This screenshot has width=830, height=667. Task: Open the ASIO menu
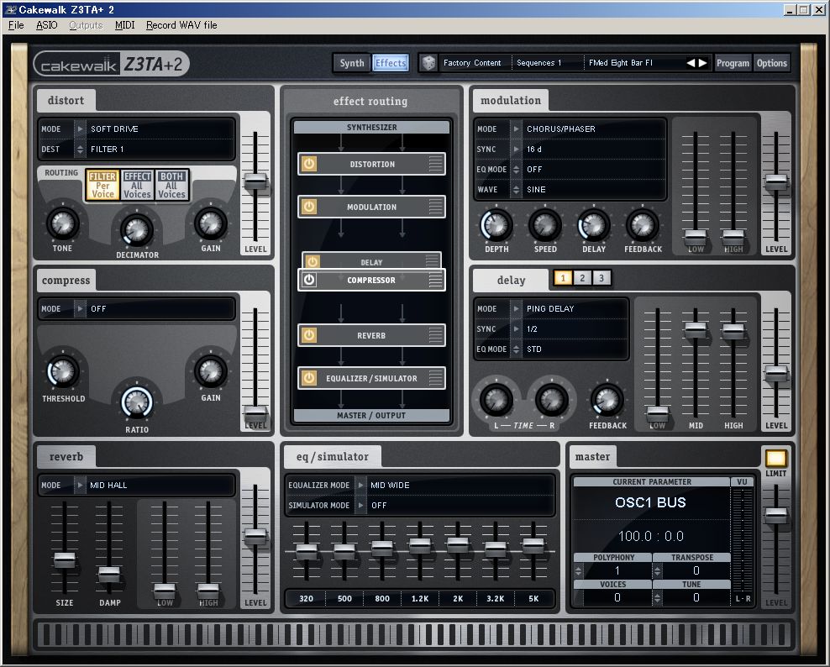[x=46, y=25]
